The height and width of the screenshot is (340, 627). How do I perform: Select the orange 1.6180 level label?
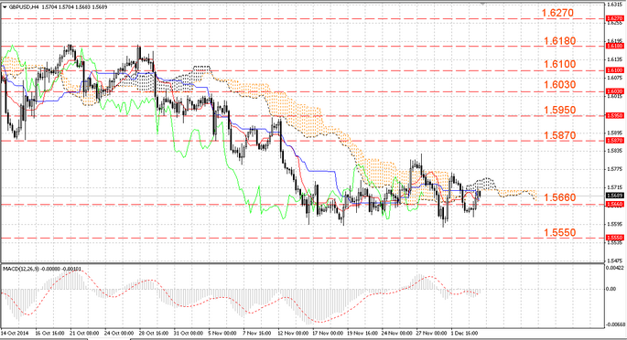coord(560,41)
